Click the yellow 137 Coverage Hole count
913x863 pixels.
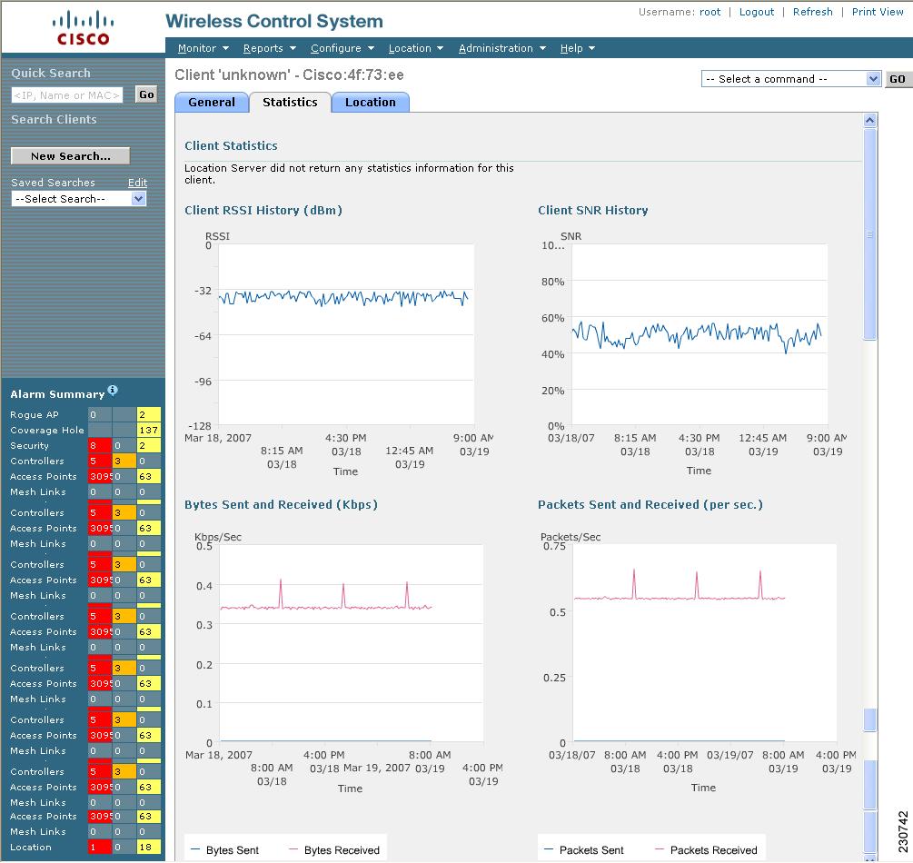[x=148, y=431]
